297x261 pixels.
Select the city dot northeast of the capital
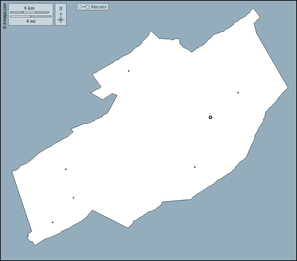[x=238, y=93]
